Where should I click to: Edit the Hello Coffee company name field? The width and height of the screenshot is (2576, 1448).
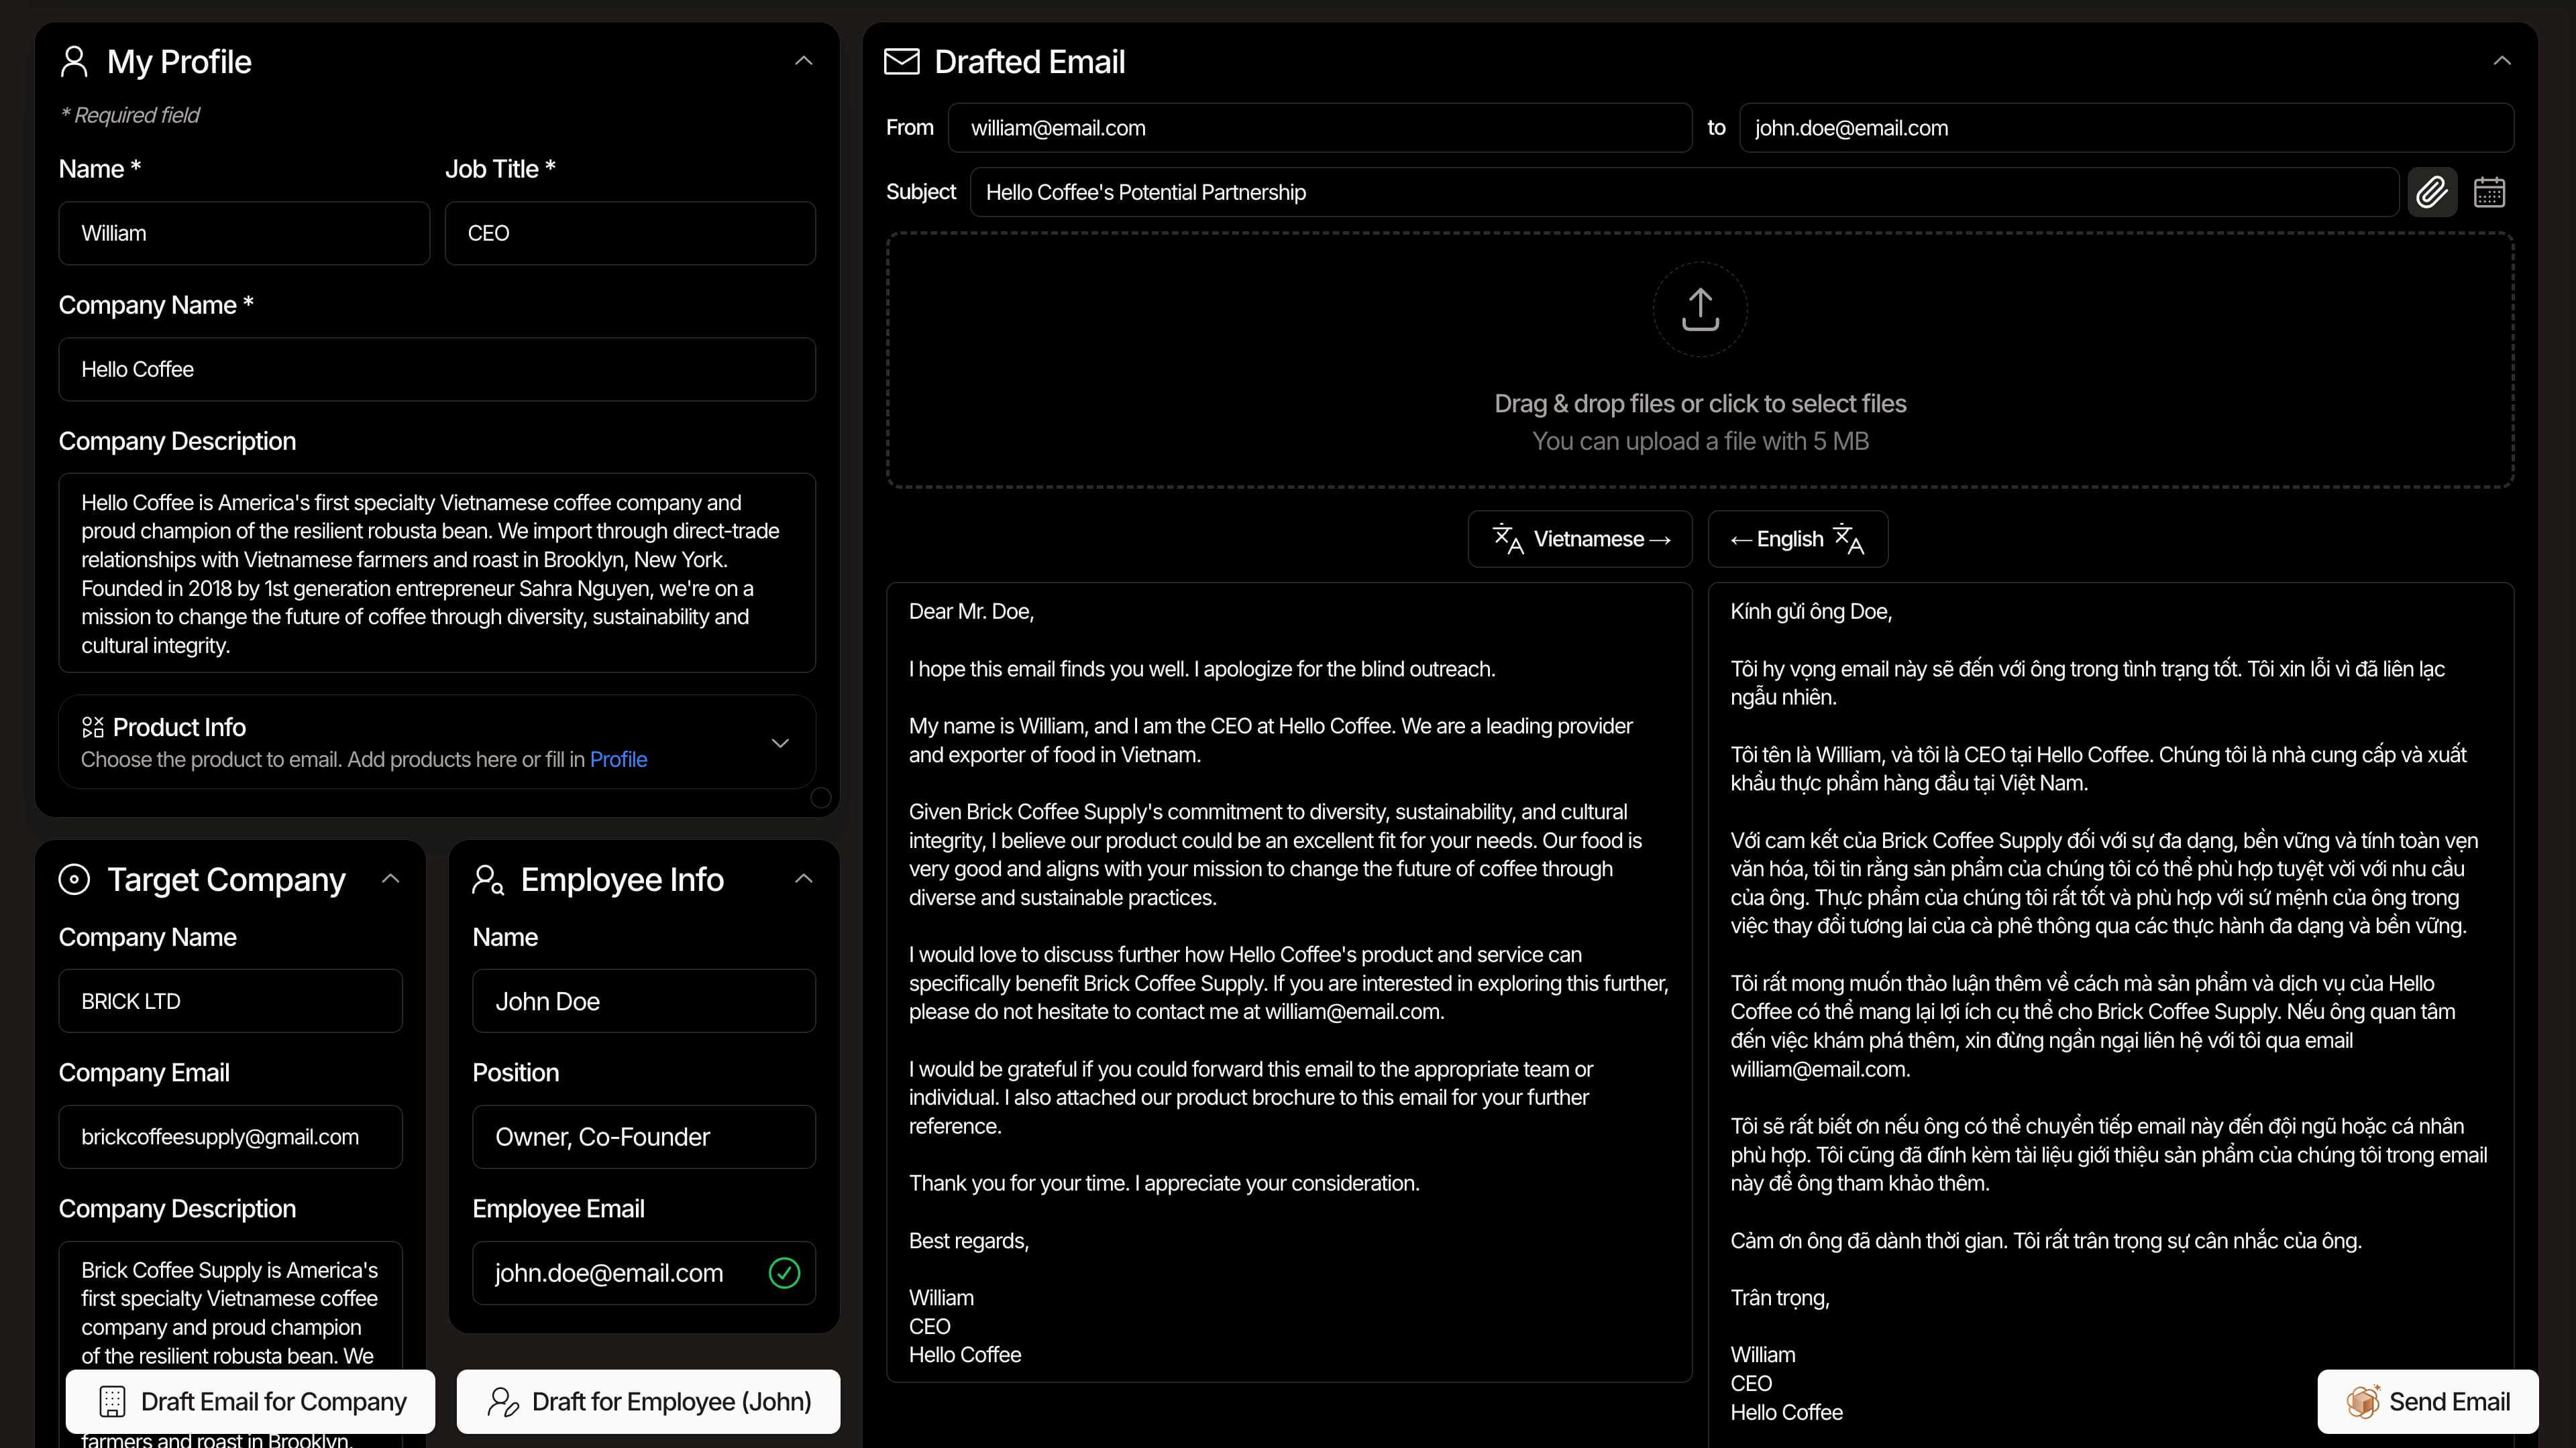coord(437,369)
